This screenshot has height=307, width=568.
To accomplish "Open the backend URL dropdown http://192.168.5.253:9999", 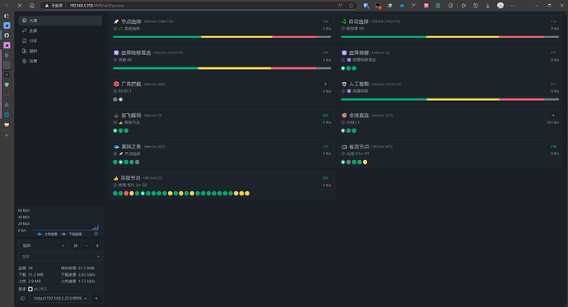I will click(60, 298).
